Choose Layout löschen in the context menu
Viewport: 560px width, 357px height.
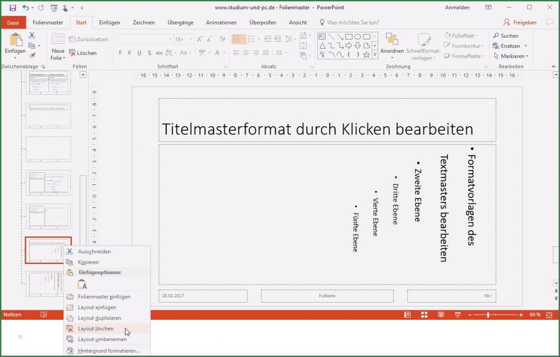(x=95, y=328)
